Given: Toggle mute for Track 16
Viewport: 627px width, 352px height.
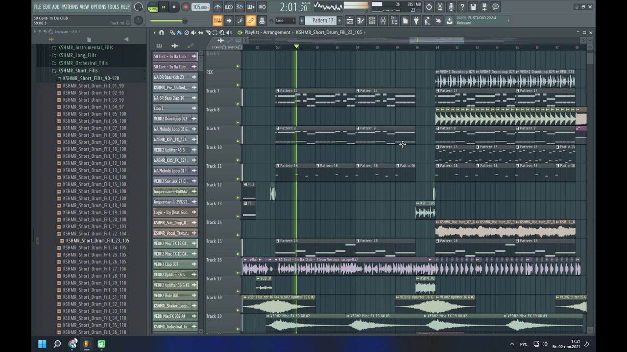Looking at the screenshot, I should point(238,272).
